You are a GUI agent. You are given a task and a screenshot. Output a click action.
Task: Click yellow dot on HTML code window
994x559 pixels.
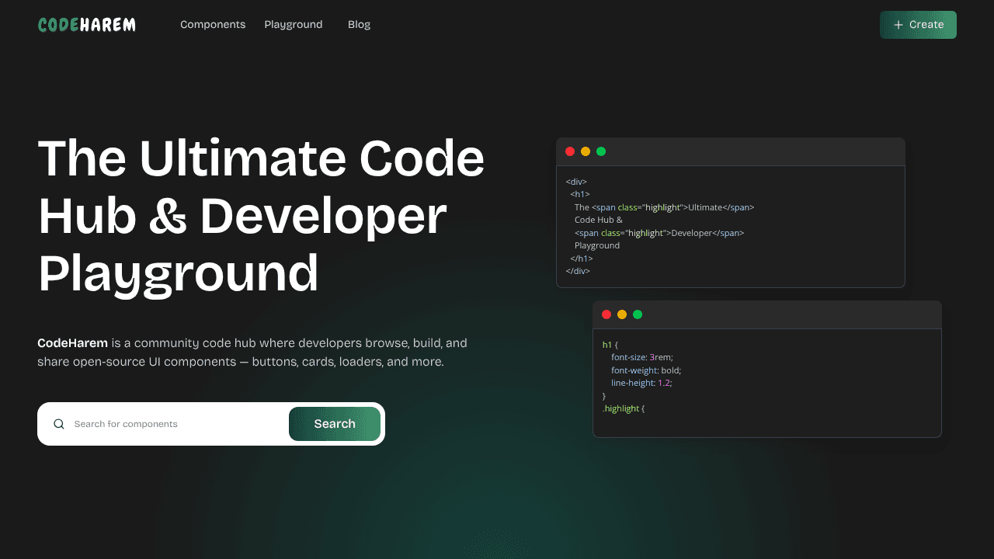click(x=586, y=151)
